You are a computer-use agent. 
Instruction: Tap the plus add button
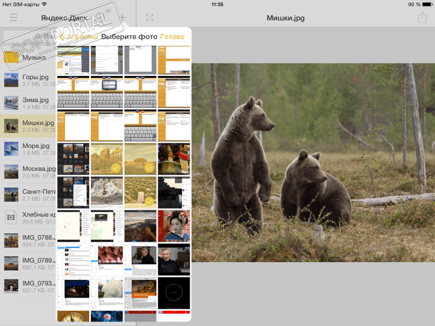click(x=123, y=18)
